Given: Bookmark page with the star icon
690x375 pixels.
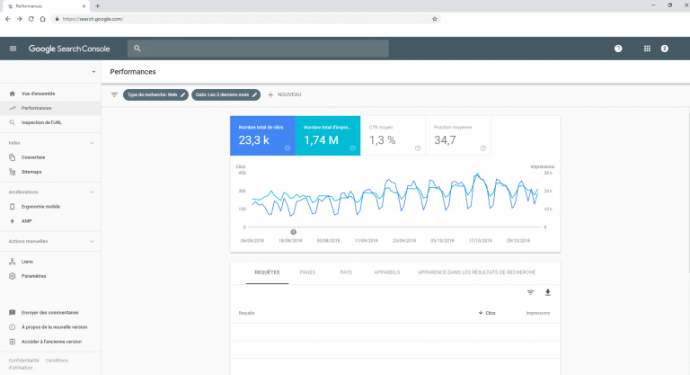Looking at the screenshot, I should 435,19.
